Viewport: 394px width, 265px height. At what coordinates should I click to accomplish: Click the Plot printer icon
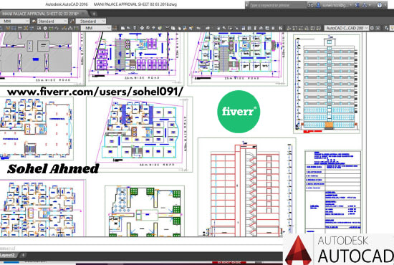(x=142, y=28)
